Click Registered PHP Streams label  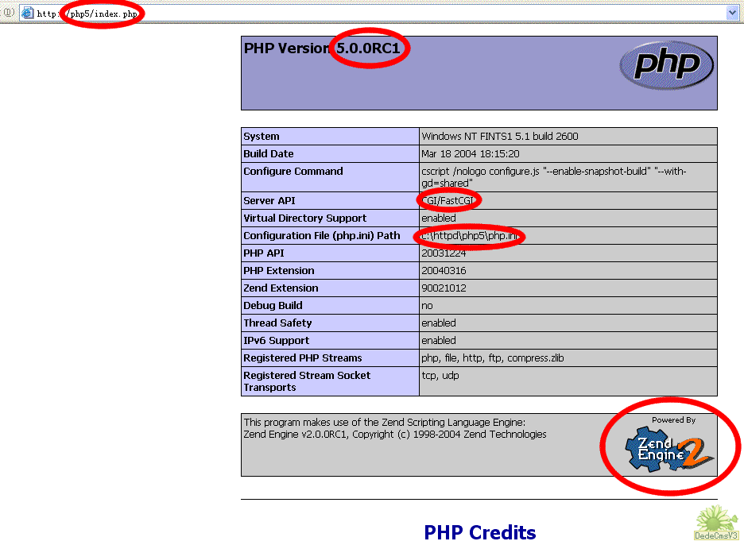coord(303,358)
